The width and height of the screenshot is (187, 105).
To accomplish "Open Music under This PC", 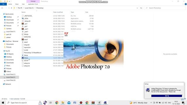I will [x=8, y=66].
